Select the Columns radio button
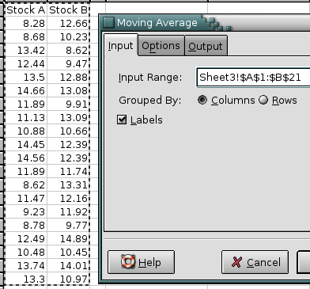 [202, 100]
